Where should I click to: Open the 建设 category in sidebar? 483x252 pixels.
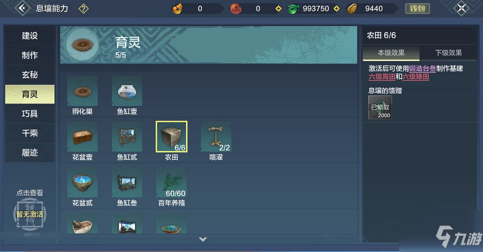[30, 36]
